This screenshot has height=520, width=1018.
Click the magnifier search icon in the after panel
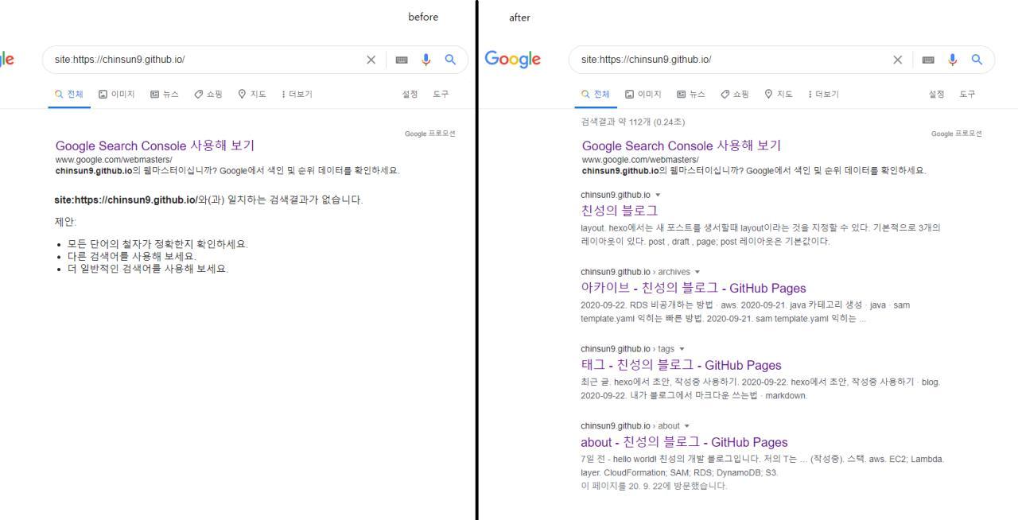[977, 60]
